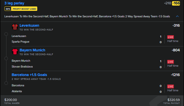The image size is (184, 106).
Task: Select the Barcelona leg status circle
Action: point(6,83)
